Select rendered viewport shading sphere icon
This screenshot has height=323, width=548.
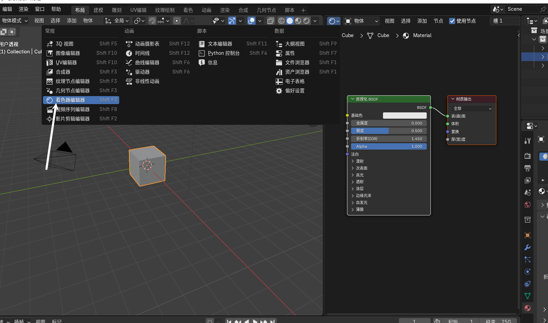coord(306,21)
